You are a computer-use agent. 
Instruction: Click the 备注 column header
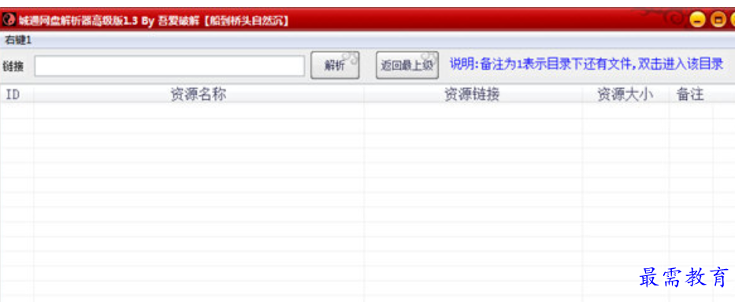pyautogui.click(x=690, y=94)
